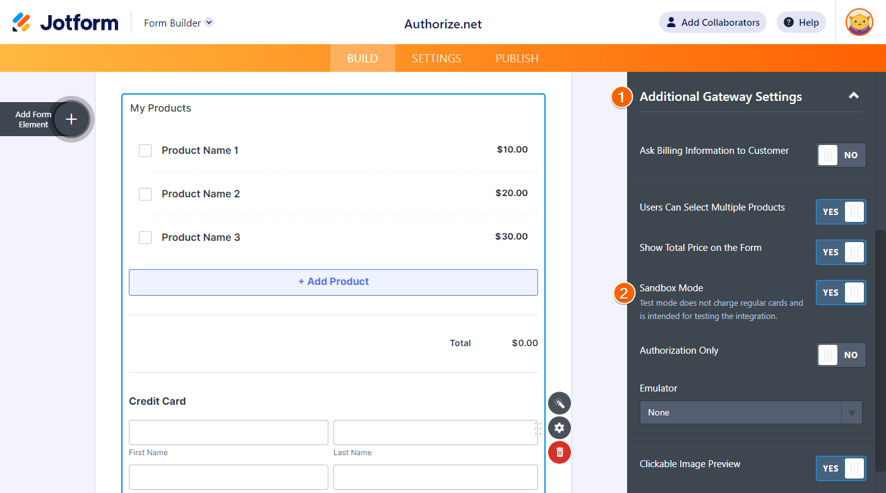Image resolution: width=886 pixels, height=493 pixels.
Task: Click the magic wand payment wizard icon
Action: pos(559,403)
